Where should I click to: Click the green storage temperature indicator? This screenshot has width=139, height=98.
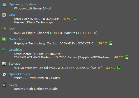[x=119, y=68]
